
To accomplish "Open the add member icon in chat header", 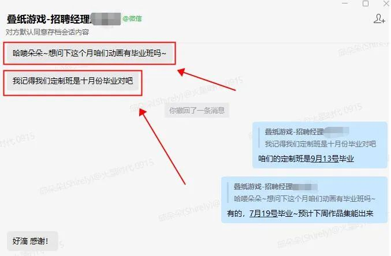I will pos(379,18).
